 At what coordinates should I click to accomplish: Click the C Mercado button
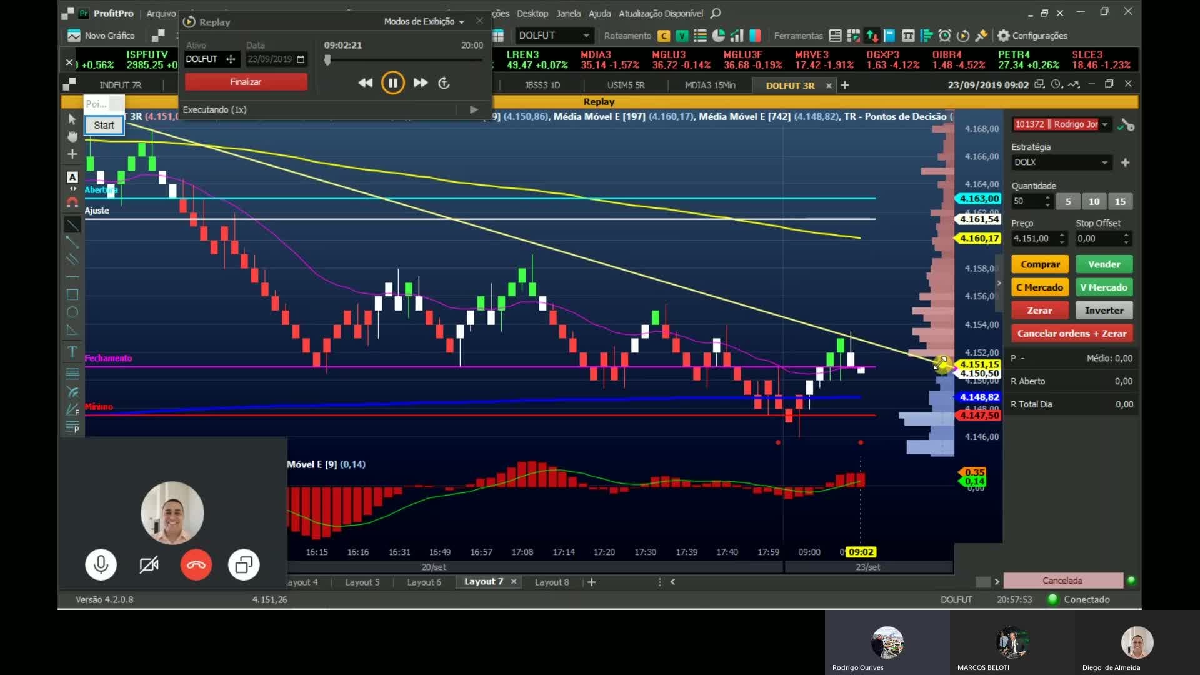point(1040,287)
